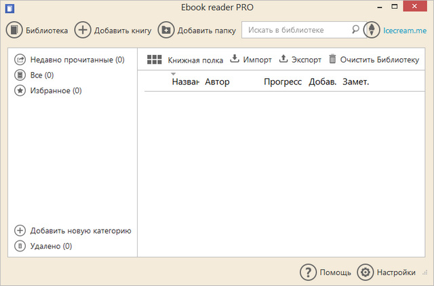
Task: Maximize the Ebook reader window
Action: [x=395, y=6]
